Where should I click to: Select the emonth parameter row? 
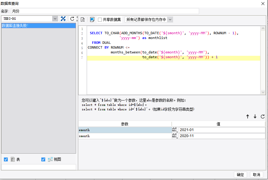tap(125, 130)
